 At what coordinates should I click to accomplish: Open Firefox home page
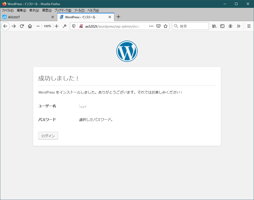[x=30, y=26]
